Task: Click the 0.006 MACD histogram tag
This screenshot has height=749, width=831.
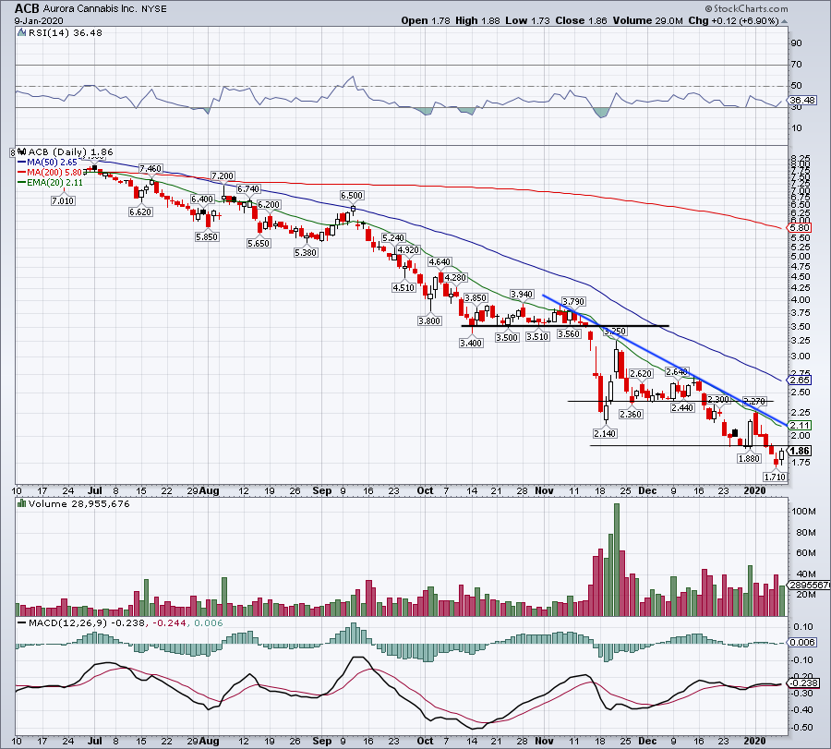Action: pos(802,643)
